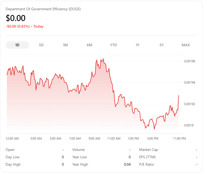
Task: Click the Volume statistic label
Action: pos(79,150)
